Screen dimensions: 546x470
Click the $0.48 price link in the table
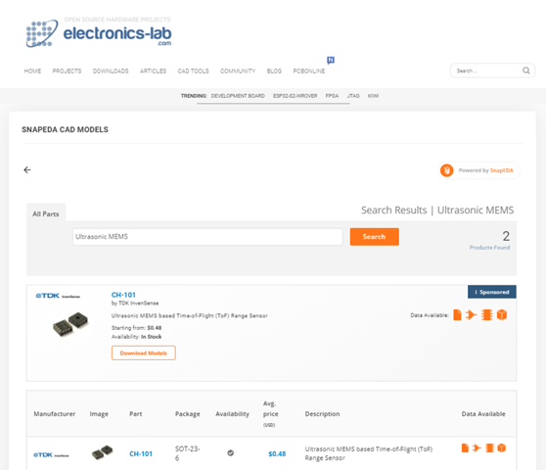277,454
